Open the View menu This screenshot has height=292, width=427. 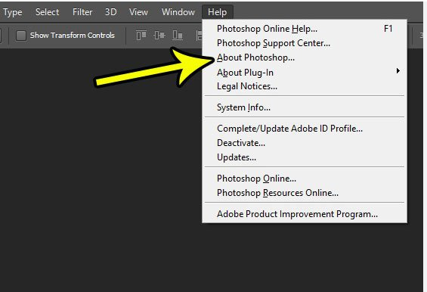tap(138, 12)
